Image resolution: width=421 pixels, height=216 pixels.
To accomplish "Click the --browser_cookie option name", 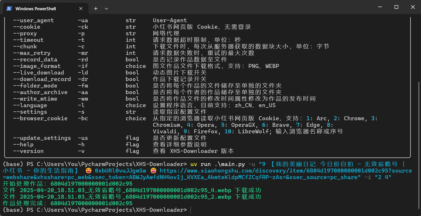I will click(x=40, y=119).
